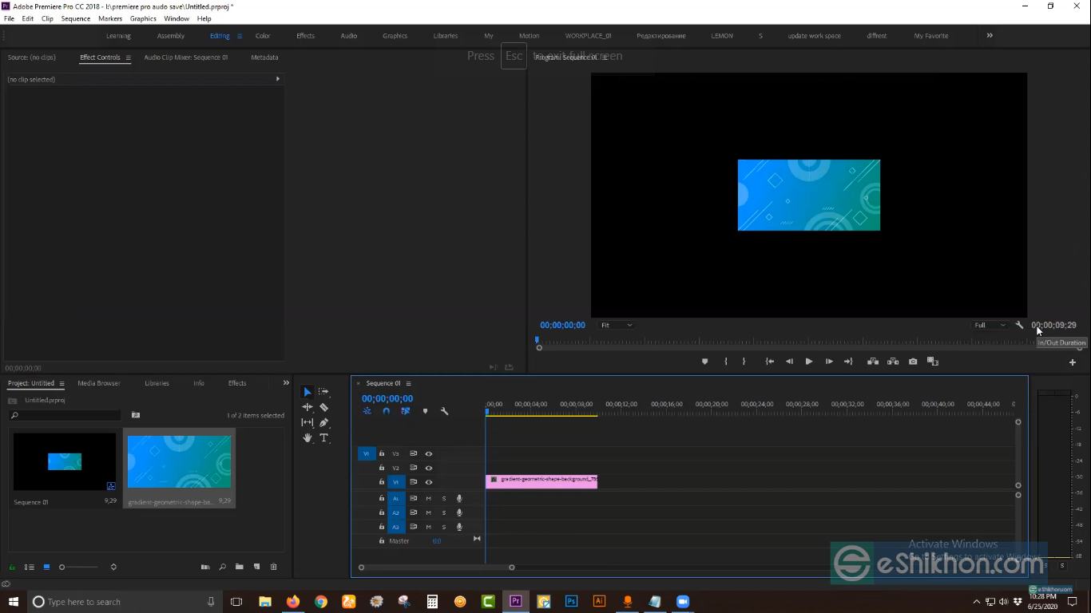Select the Type tool

tap(323, 437)
